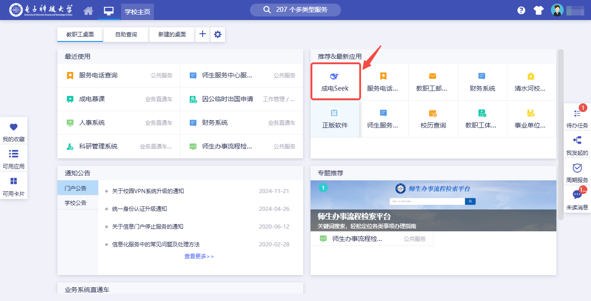Switch to the 自助查询 desktop tab
Image resolution: width=591 pixels, height=301 pixels.
(x=126, y=34)
